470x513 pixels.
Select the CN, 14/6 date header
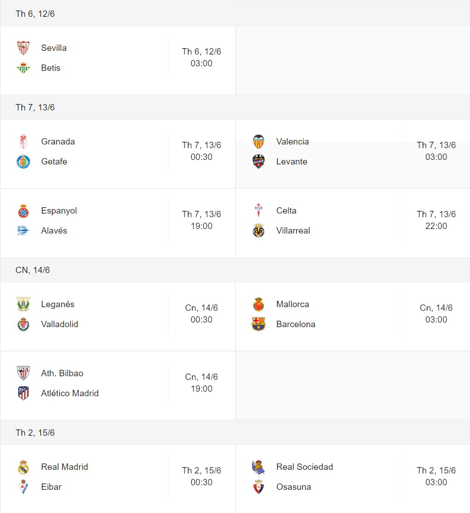click(x=33, y=270)
